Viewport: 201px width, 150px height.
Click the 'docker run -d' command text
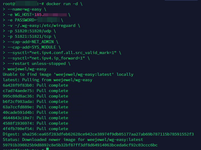coord(62,4)
